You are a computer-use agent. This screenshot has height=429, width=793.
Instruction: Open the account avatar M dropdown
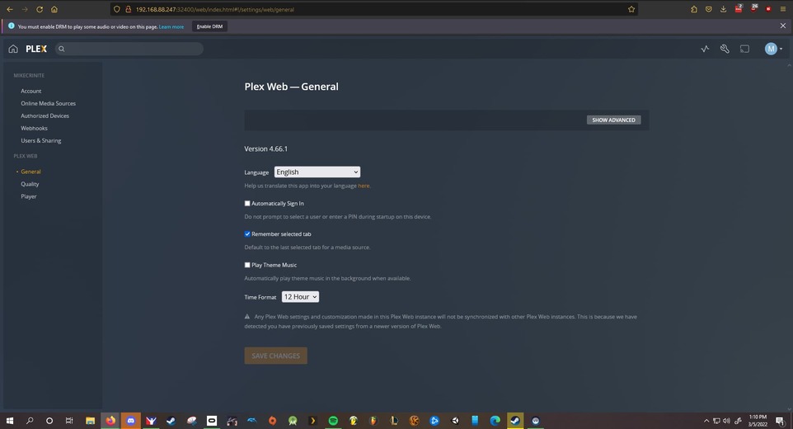pyautogui.click(x=773, y=49)
